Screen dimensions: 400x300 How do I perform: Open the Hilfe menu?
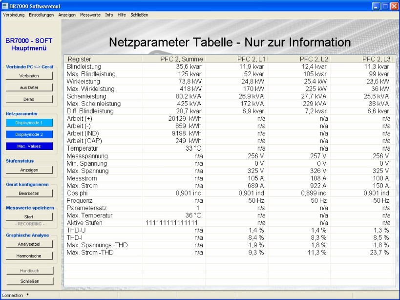tap(122, 15)
